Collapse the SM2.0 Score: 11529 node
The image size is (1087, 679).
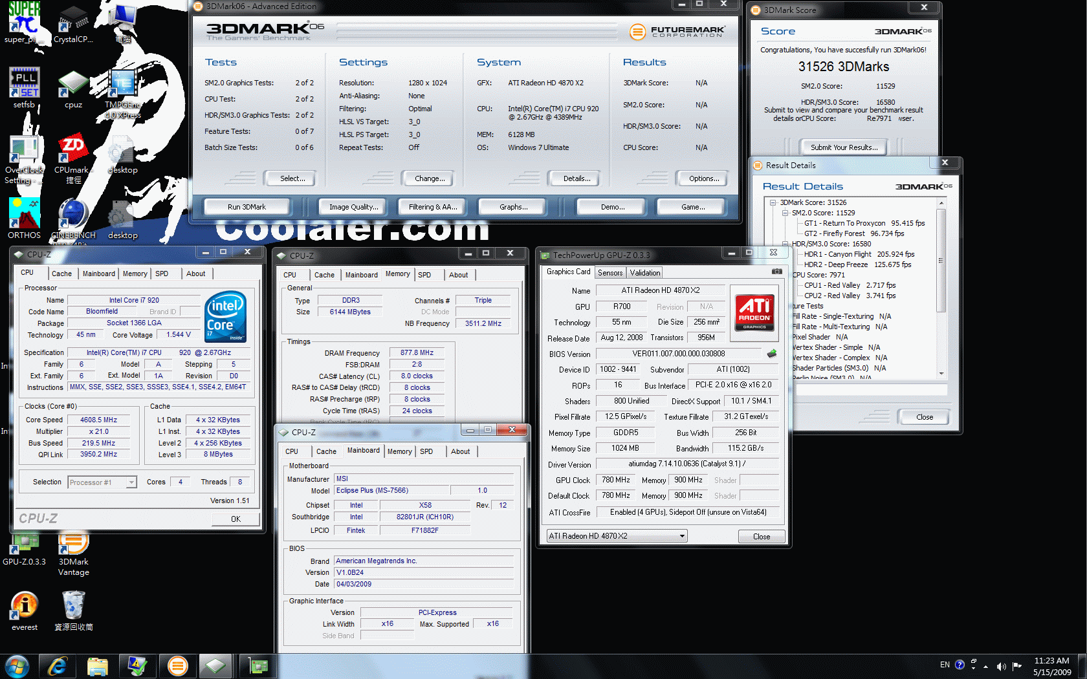point(785,213)
